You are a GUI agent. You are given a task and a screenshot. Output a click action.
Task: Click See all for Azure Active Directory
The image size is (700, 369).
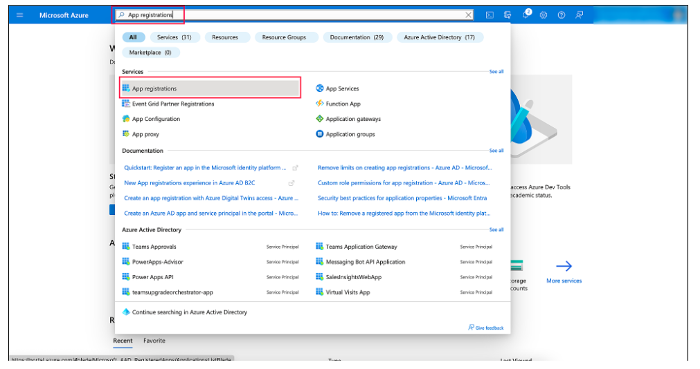click(496, 229)
